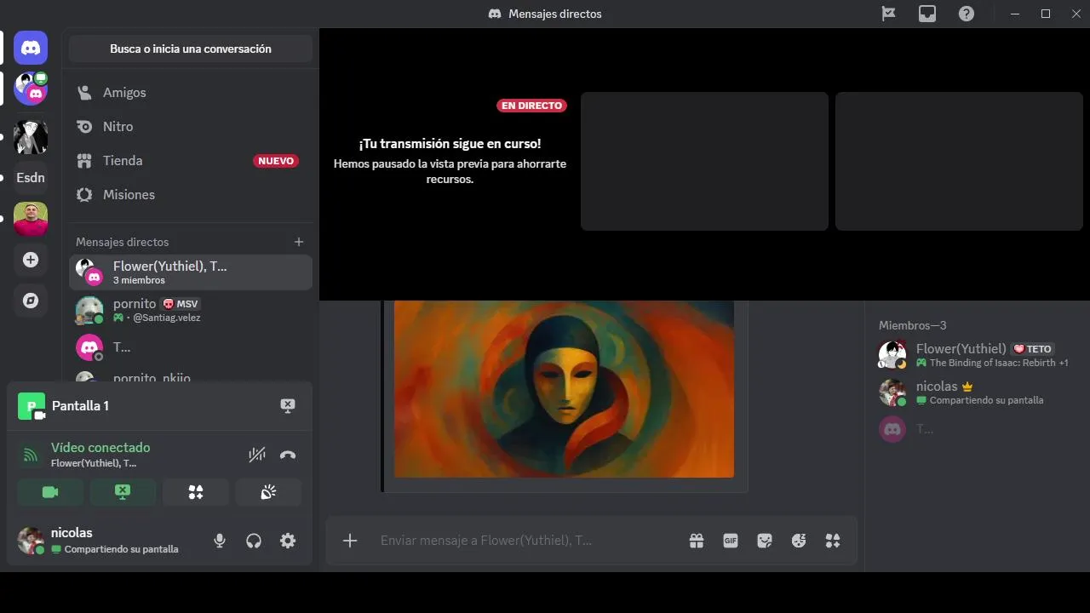Click the TETO tag badge

(x=1033, y=349)
